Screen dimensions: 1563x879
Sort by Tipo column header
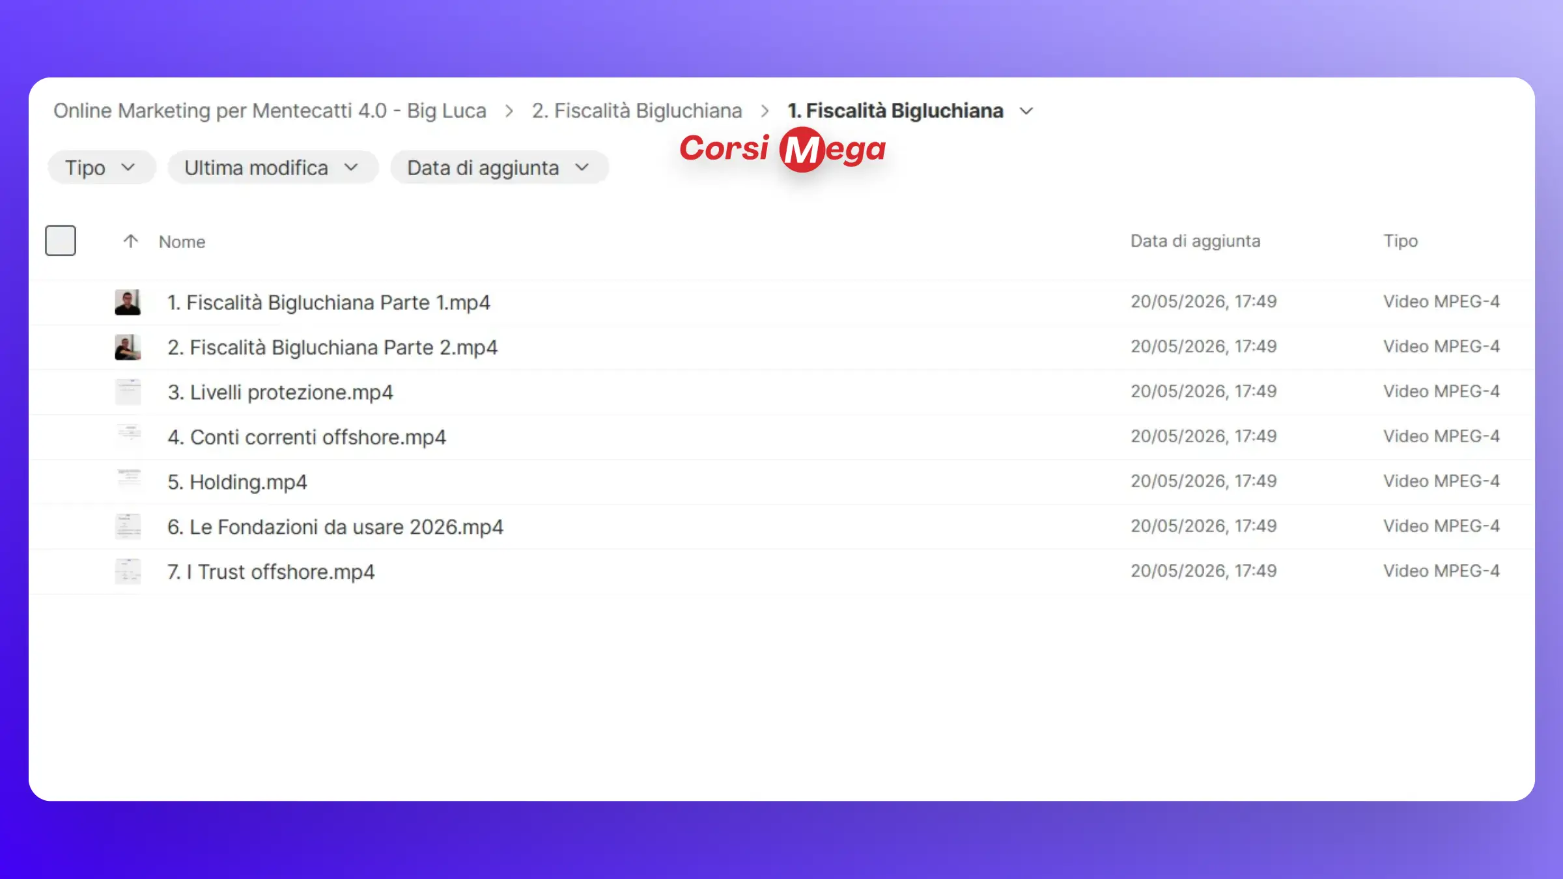pos(1401,241)
